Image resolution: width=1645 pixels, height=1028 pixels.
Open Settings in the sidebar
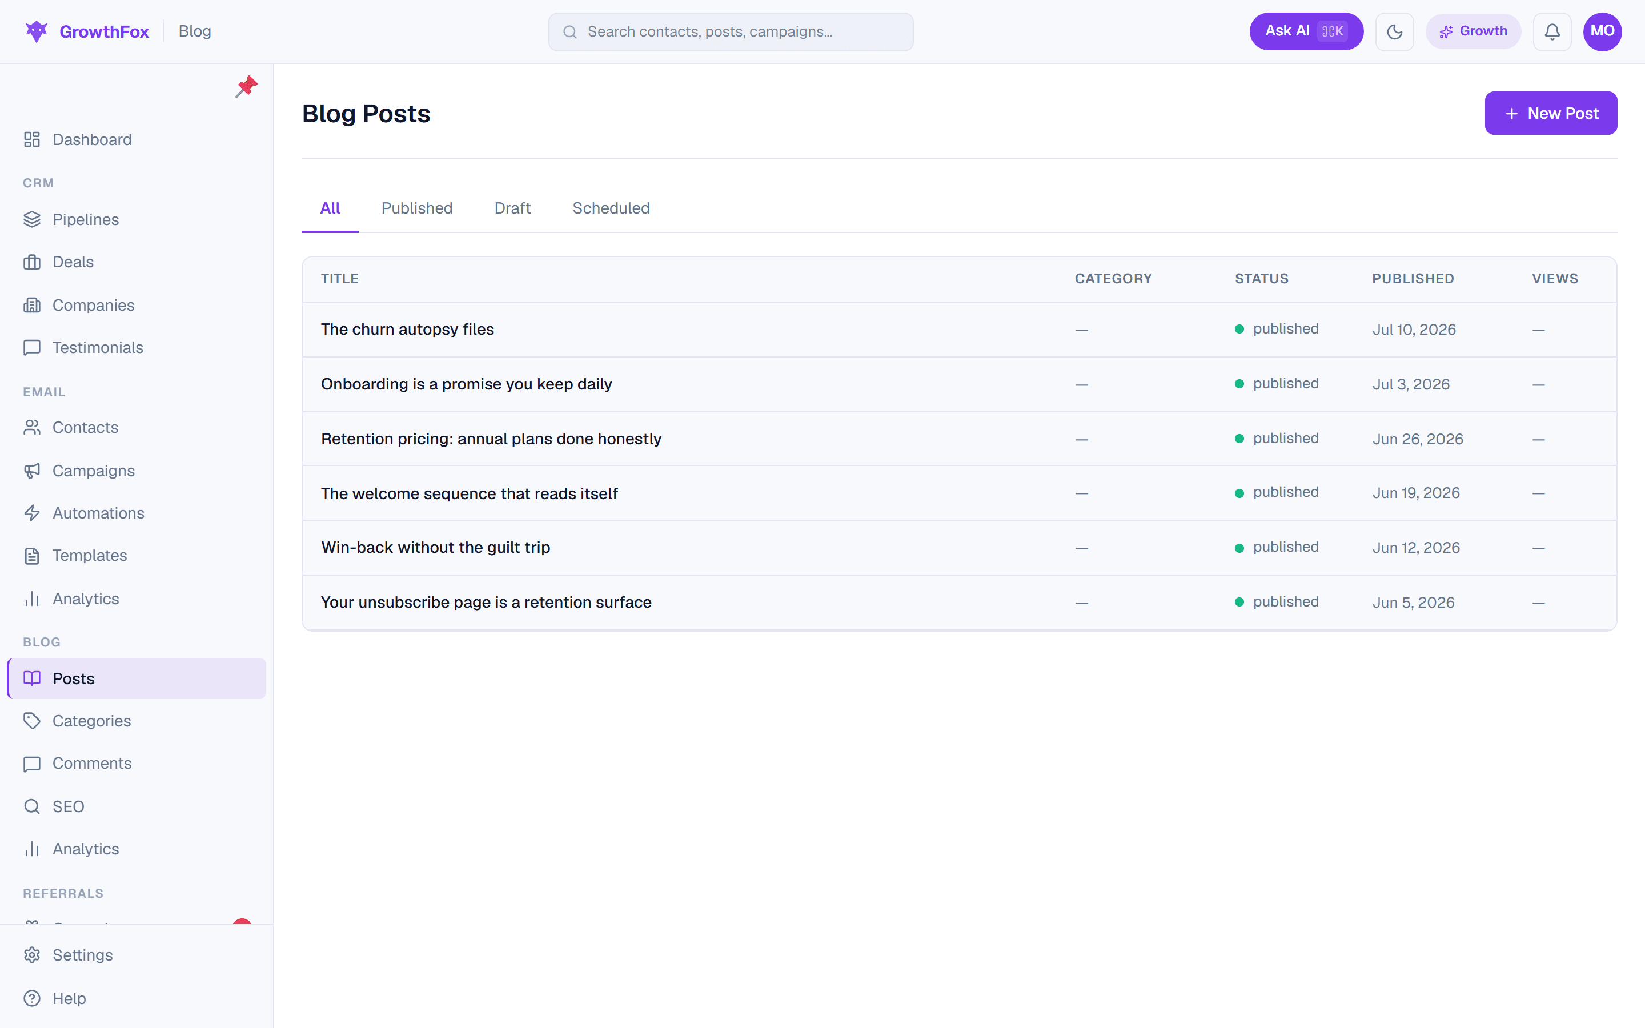(137, 955)
